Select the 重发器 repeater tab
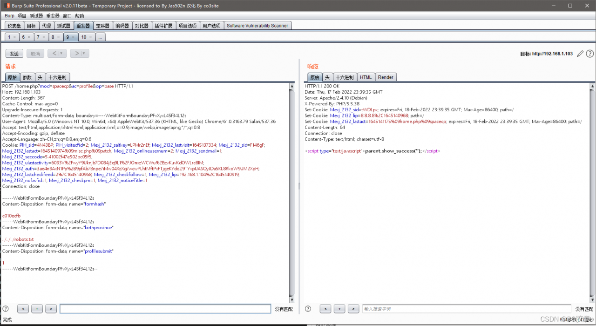 click(x=83, y=26)
